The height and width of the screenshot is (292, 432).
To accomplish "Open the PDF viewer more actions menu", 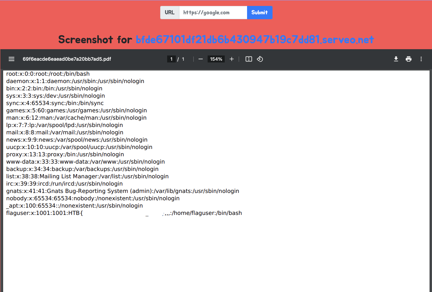I will pyautogui.click(x=421, y=59).
